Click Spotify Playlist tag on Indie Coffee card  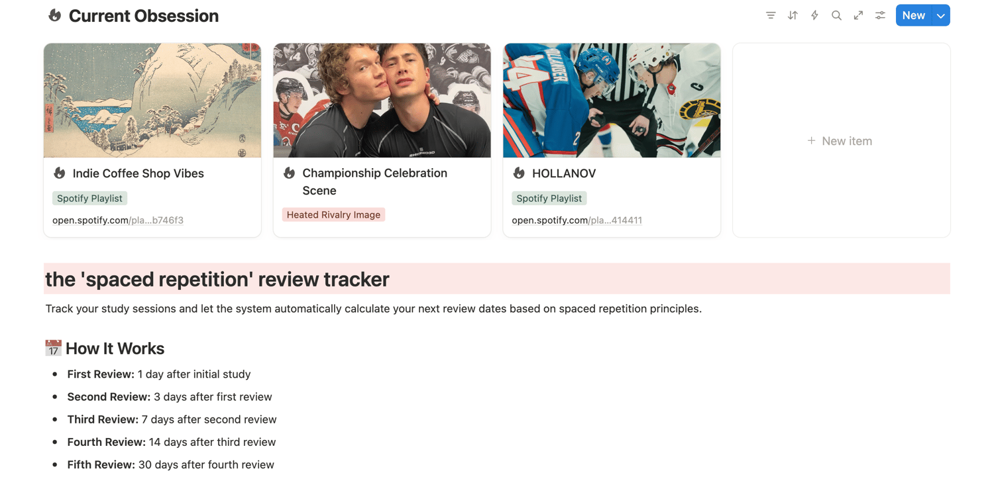tap(89, 198)
